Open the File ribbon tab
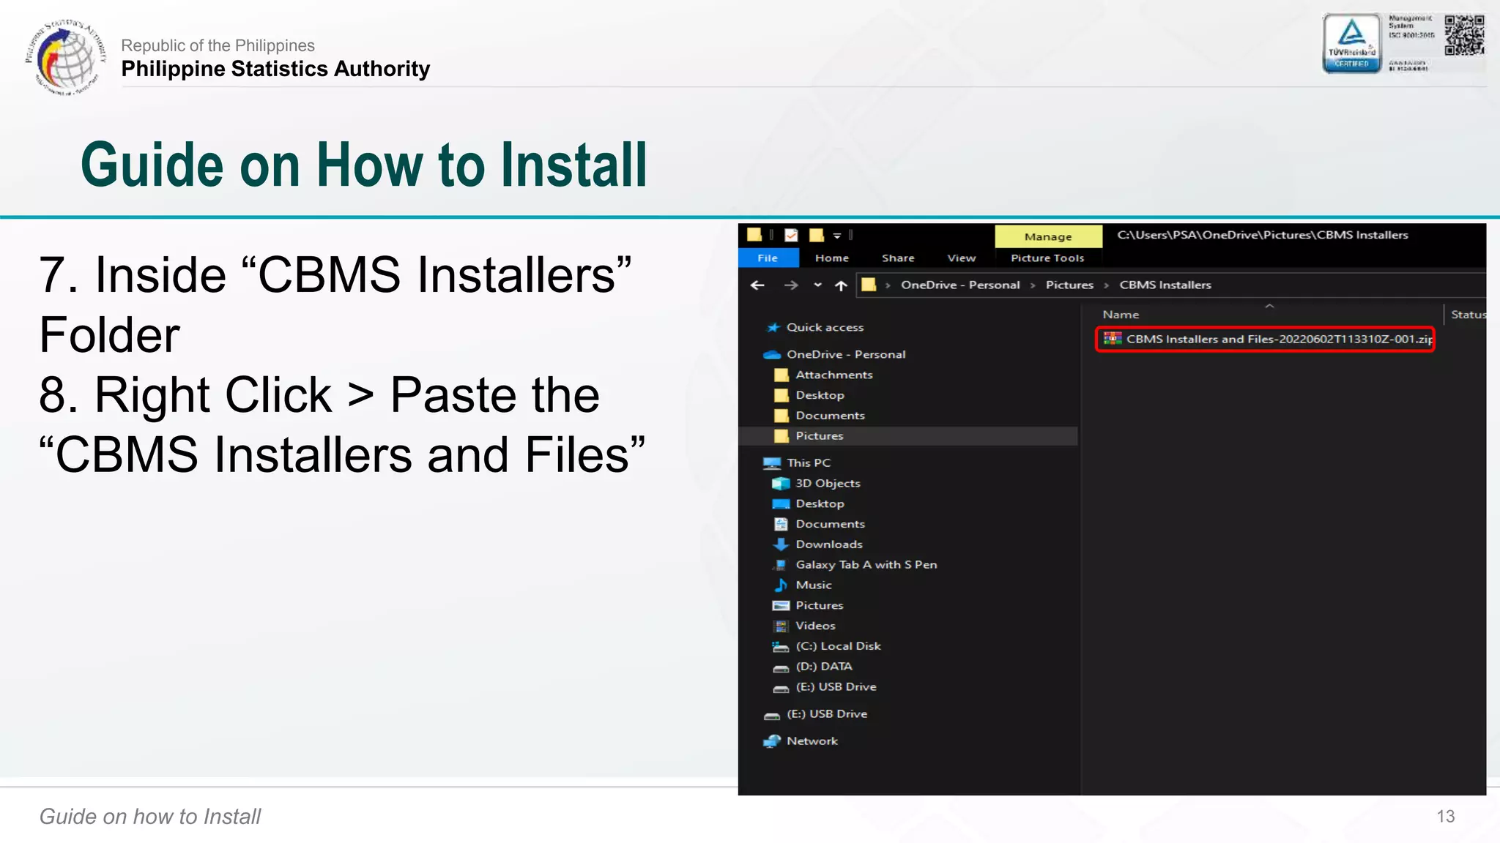 pos(768,258)
